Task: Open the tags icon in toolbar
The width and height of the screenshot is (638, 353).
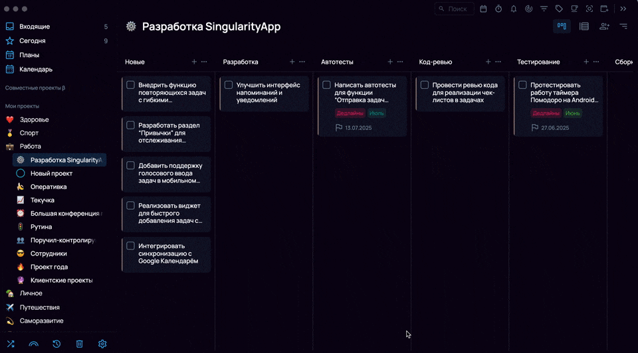Action: (x=559, y=9)
